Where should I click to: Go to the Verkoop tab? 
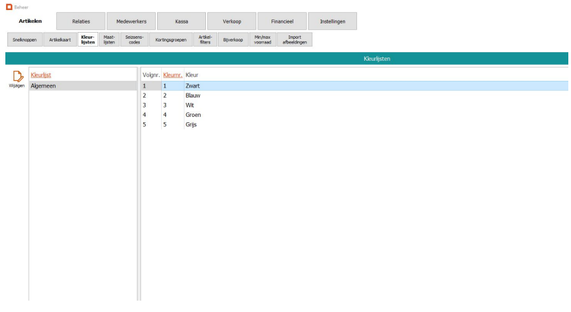231,21
